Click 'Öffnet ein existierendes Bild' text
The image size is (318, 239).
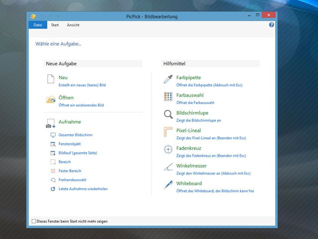tap(81, 105)
